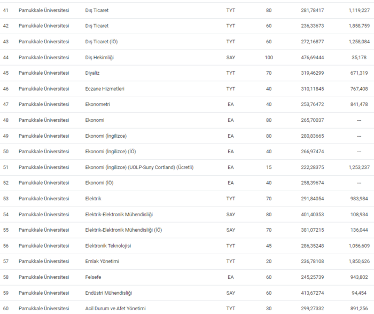This screenshot has width=374, height=314.
Task: Click the ranking value 35,178
Action: [x=359, y=58]
